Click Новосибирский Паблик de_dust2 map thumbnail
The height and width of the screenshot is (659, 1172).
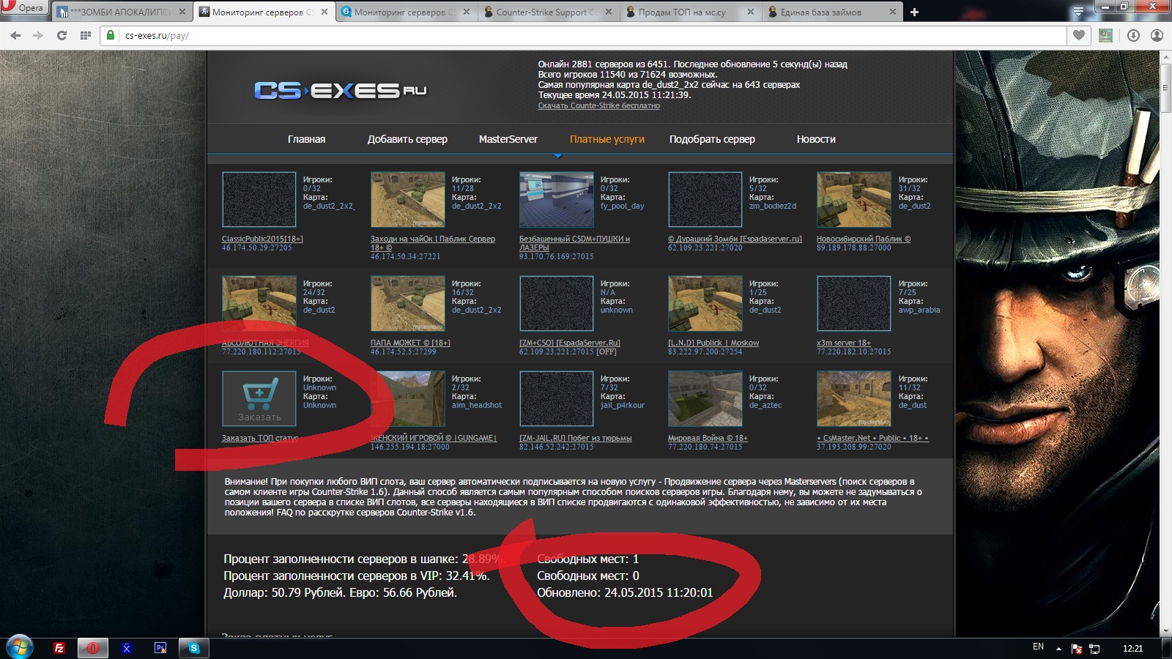point(854,200)
